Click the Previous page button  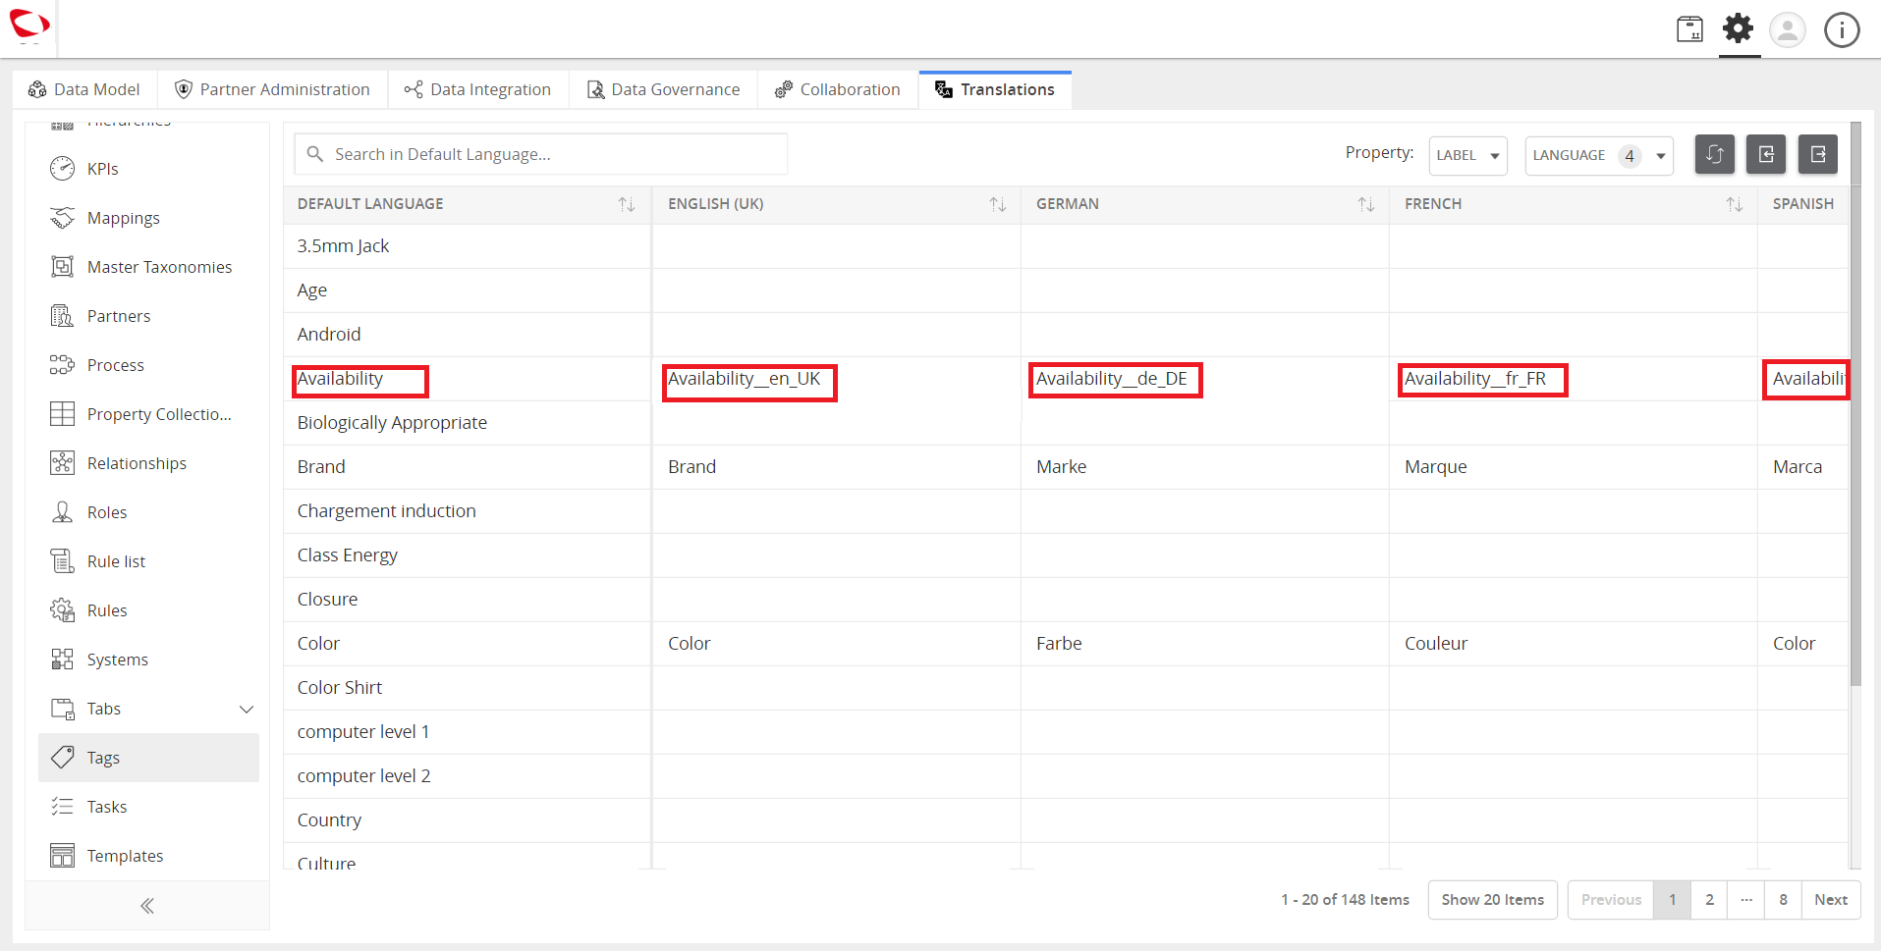[x=1611, y=900]
